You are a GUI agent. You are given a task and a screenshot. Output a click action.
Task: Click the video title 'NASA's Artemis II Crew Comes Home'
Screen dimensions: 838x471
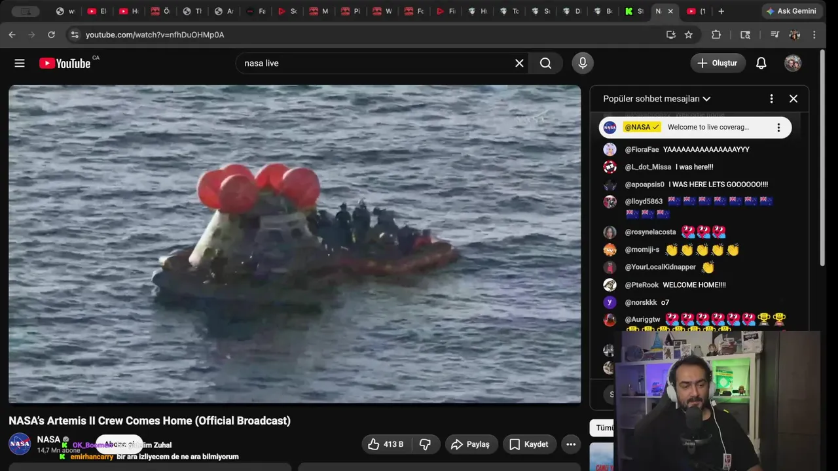point(149,421)
